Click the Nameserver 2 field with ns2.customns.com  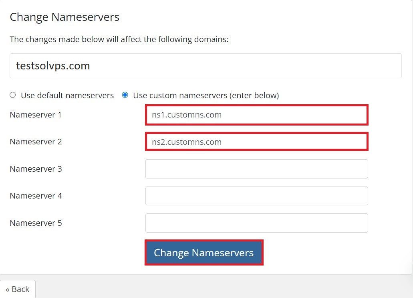click(256, 142)
